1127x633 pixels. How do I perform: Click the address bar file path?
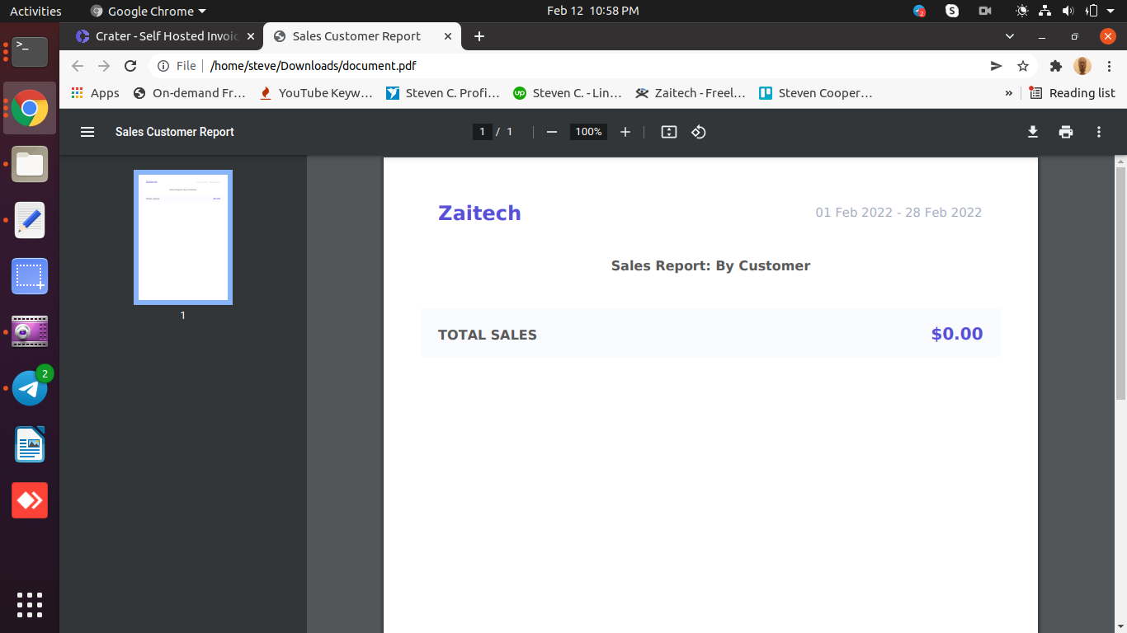pyautogui.click(x=314, y=66)
